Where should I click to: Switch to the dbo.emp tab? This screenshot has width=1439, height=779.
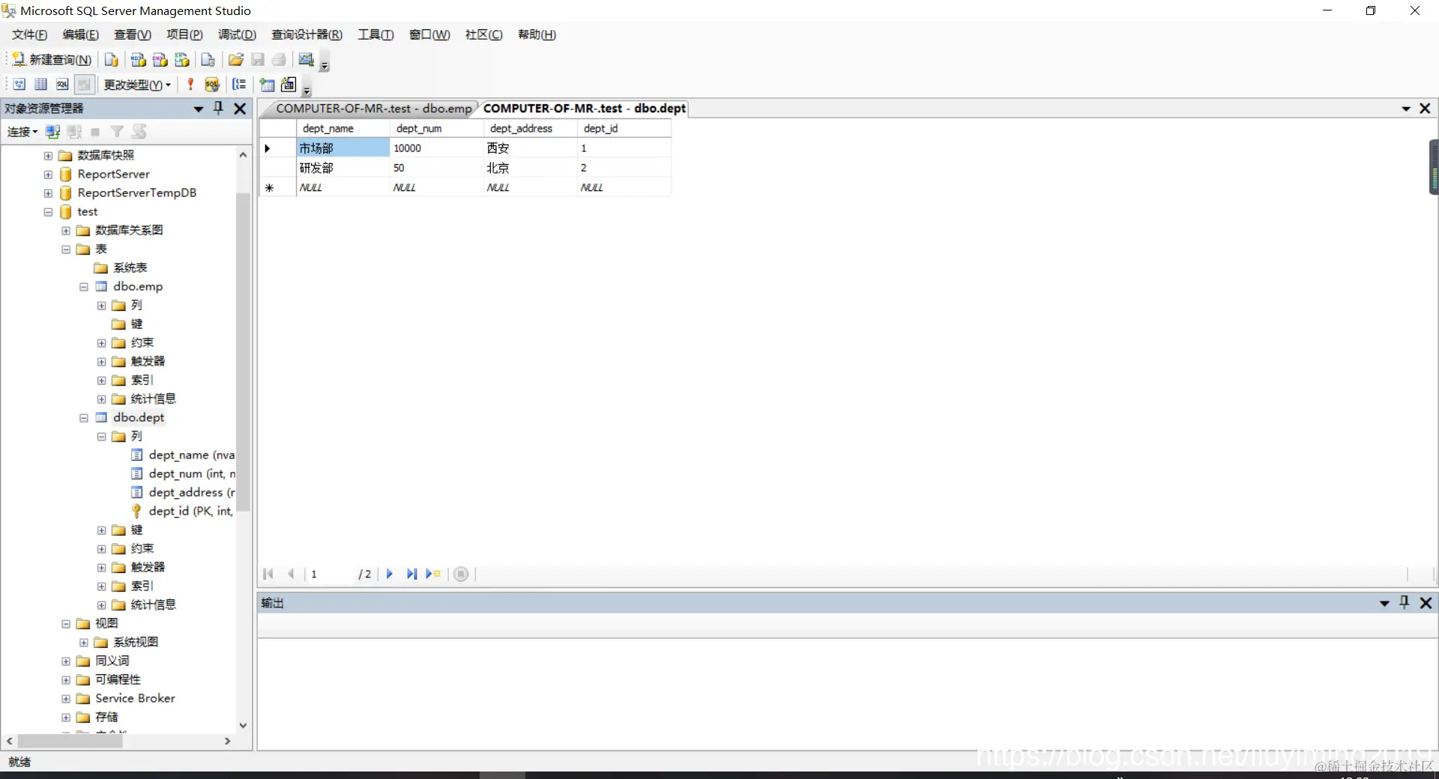(373, 109)
